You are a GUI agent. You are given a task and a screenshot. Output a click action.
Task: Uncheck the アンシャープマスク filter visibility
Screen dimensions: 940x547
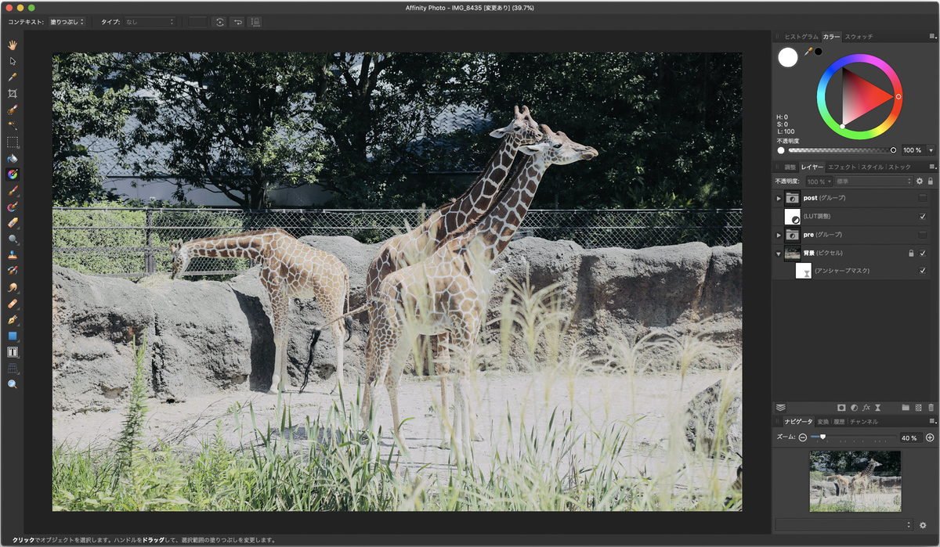point(922,271)
